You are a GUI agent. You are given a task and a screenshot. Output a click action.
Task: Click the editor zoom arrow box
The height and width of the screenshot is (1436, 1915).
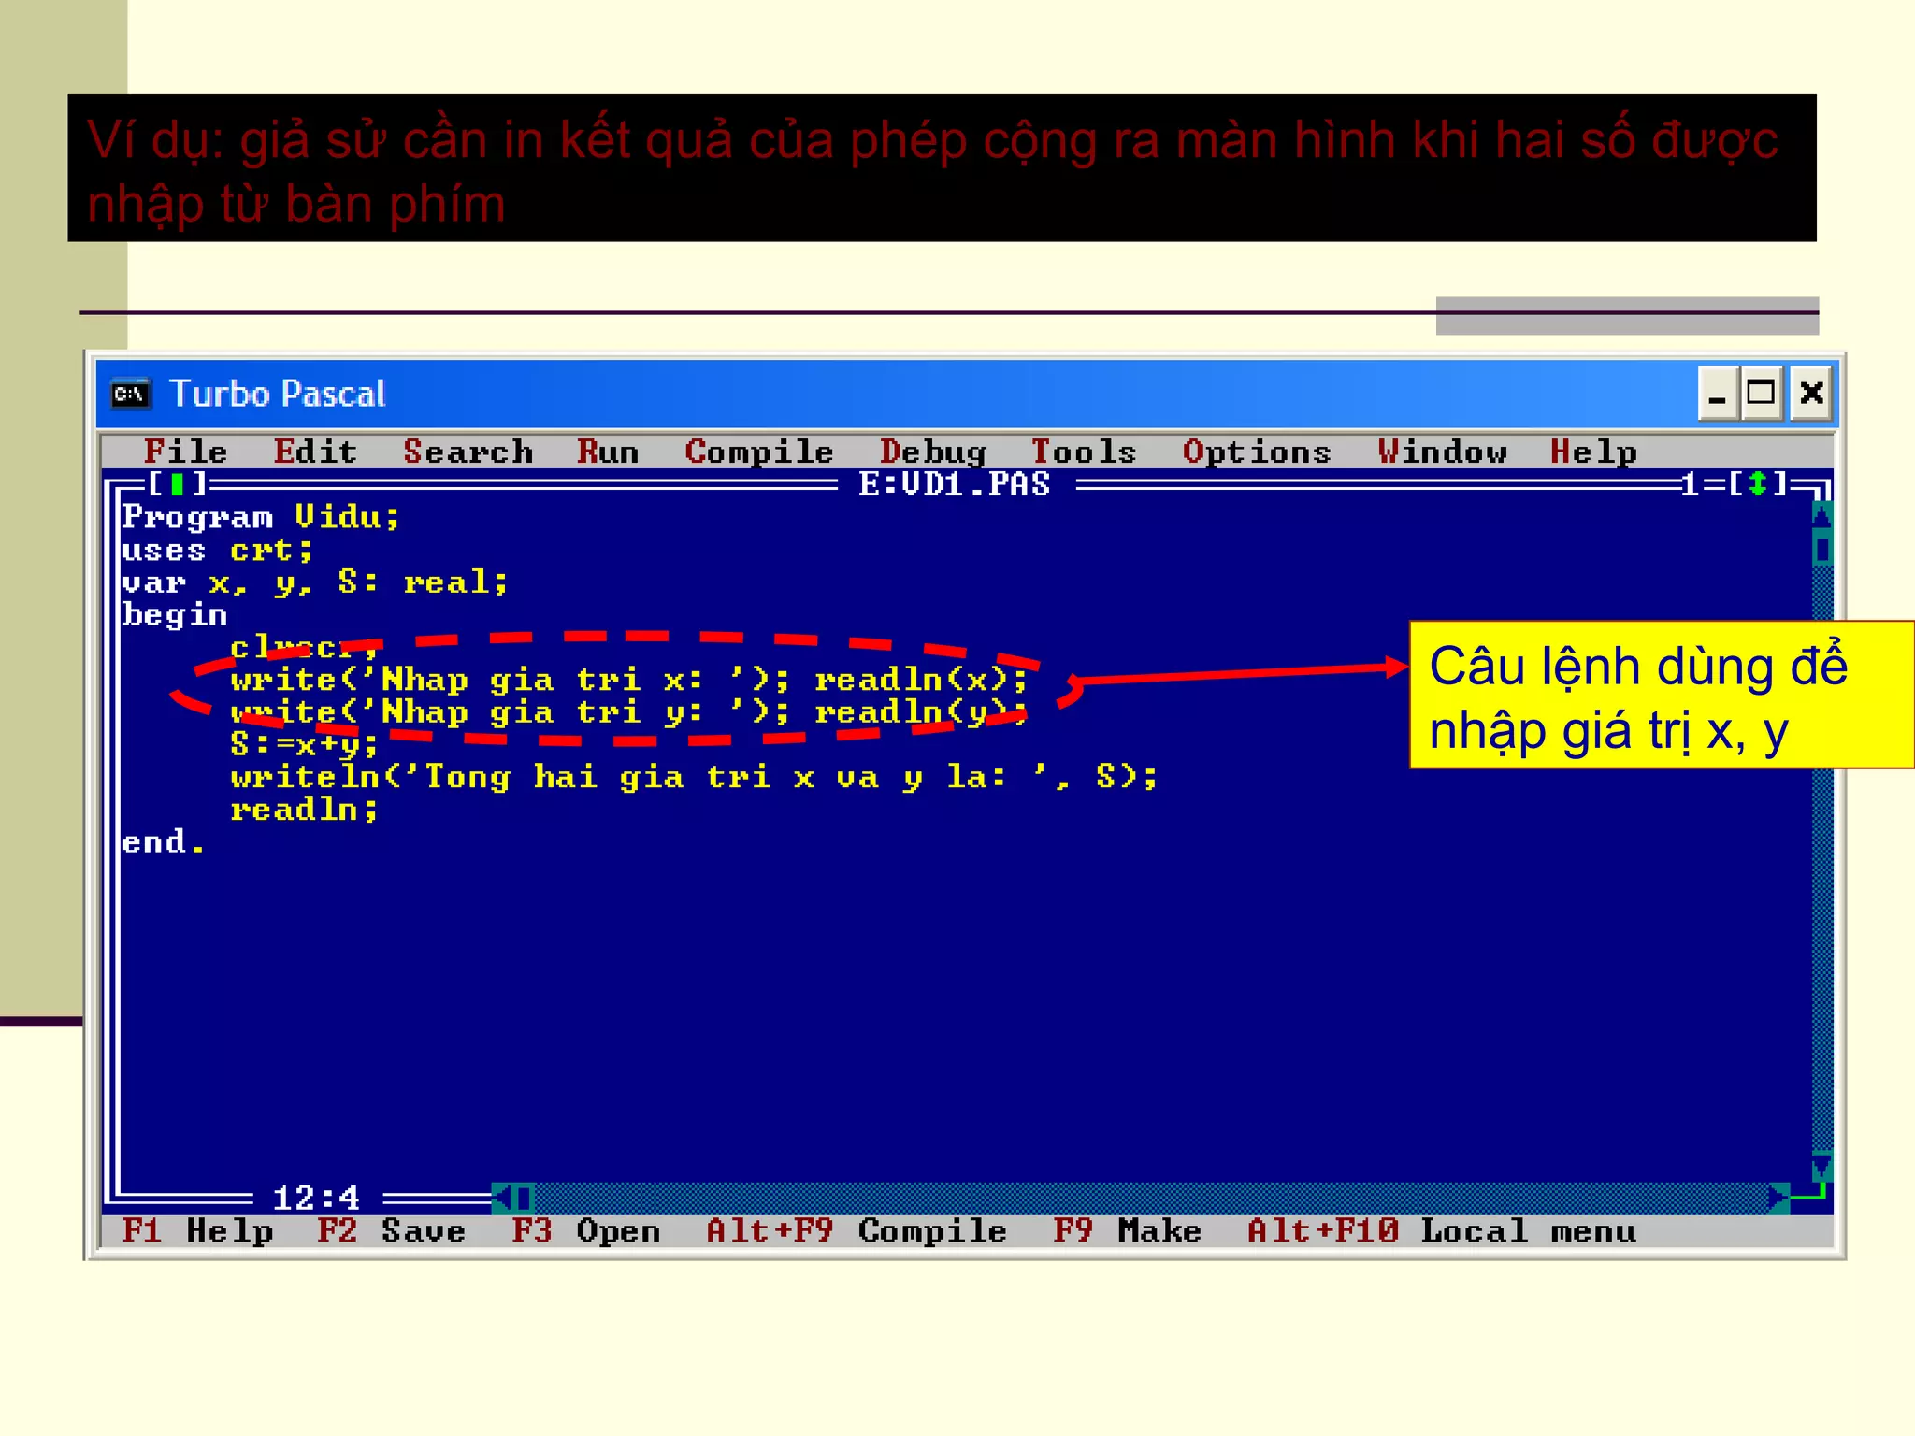[1757, 484]
